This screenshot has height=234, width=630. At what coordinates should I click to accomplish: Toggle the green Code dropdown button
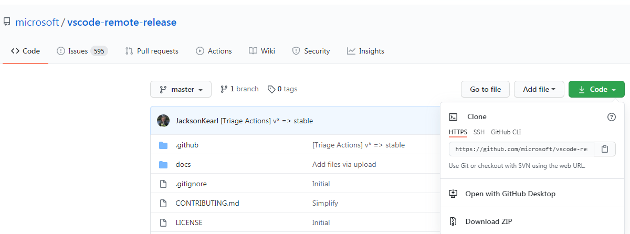(596, 89)
